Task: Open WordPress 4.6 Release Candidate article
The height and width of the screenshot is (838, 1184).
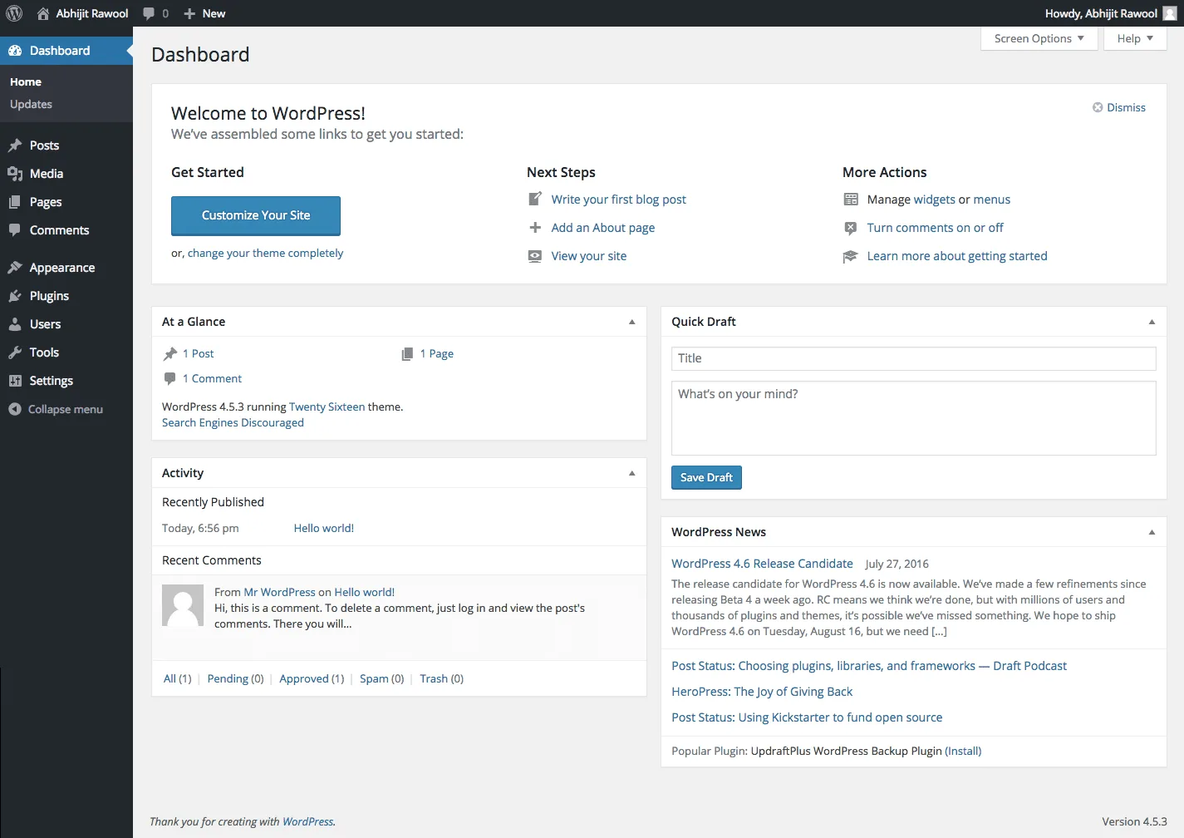Action: tap(762, 564)
